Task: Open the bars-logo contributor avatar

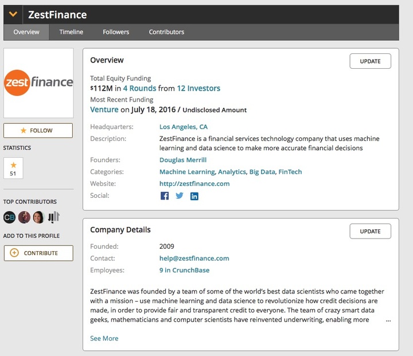Action: pyautogui.click(x=54, y=217)
